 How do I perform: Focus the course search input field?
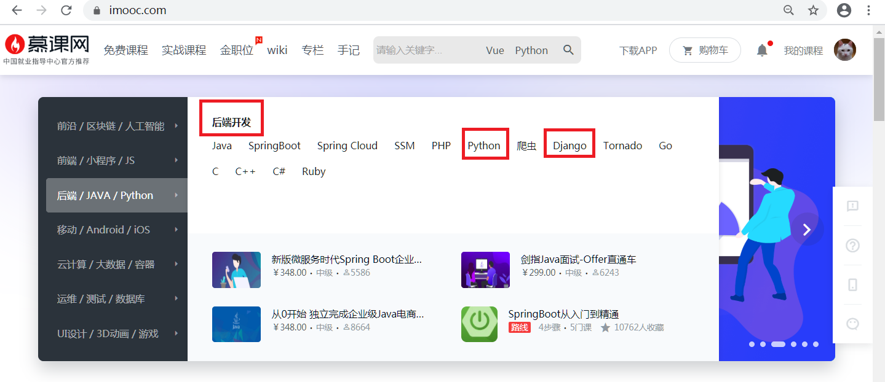426,50
